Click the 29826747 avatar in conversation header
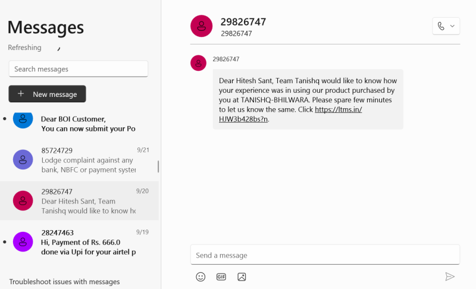 coord(202,26)
